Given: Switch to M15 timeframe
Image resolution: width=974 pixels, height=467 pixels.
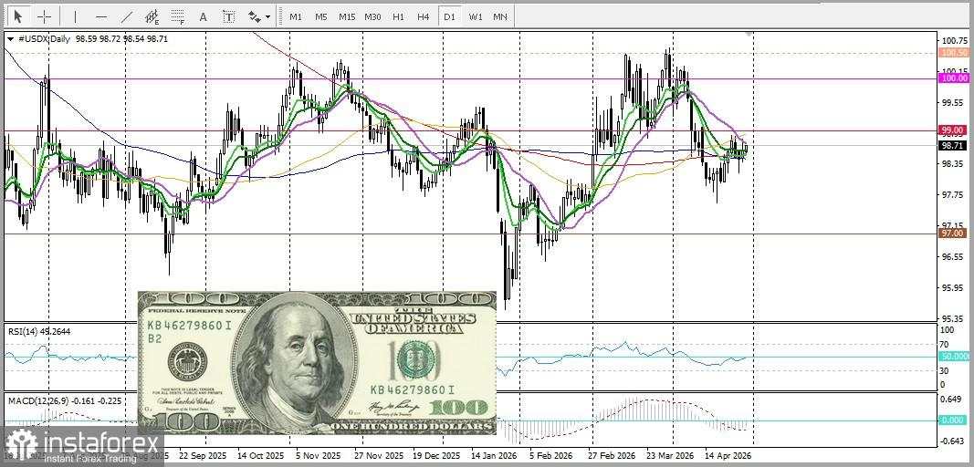Looking at the screenshot, I should click(x=347, y=16).
